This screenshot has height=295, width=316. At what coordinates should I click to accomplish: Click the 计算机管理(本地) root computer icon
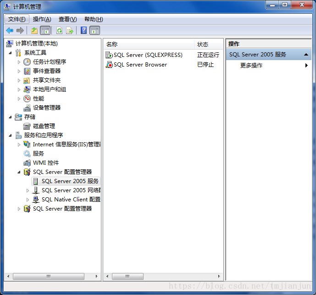[x=9, y=44]
